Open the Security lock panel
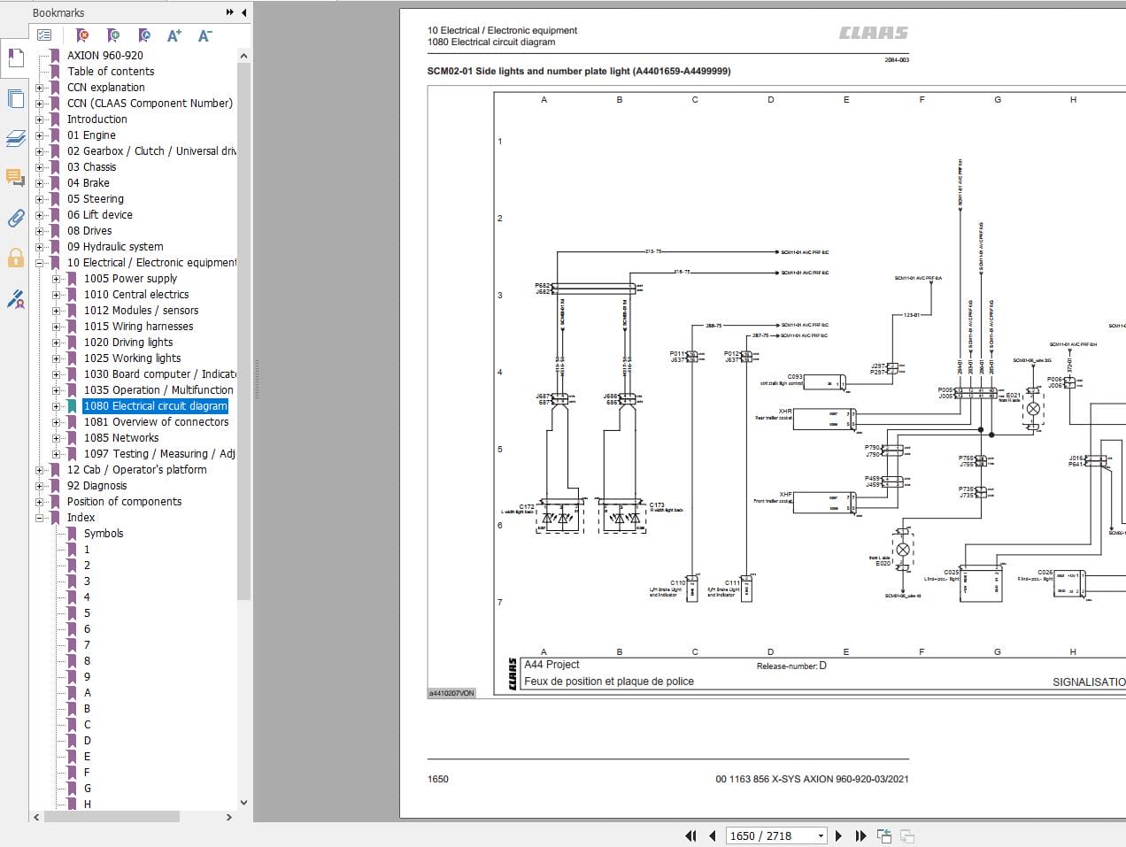 pyautogui.click(x=15, y=258)
